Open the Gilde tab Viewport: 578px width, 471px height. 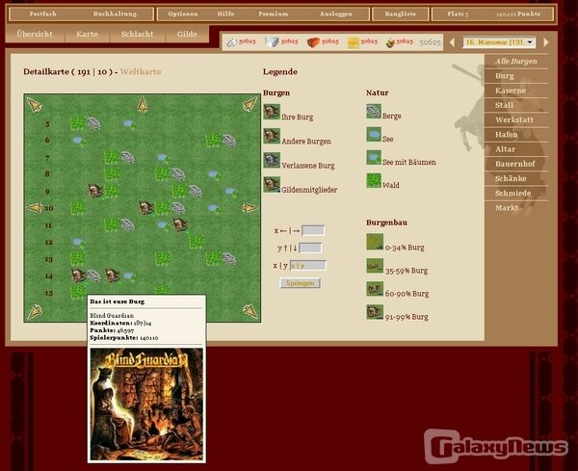(187, 34)
